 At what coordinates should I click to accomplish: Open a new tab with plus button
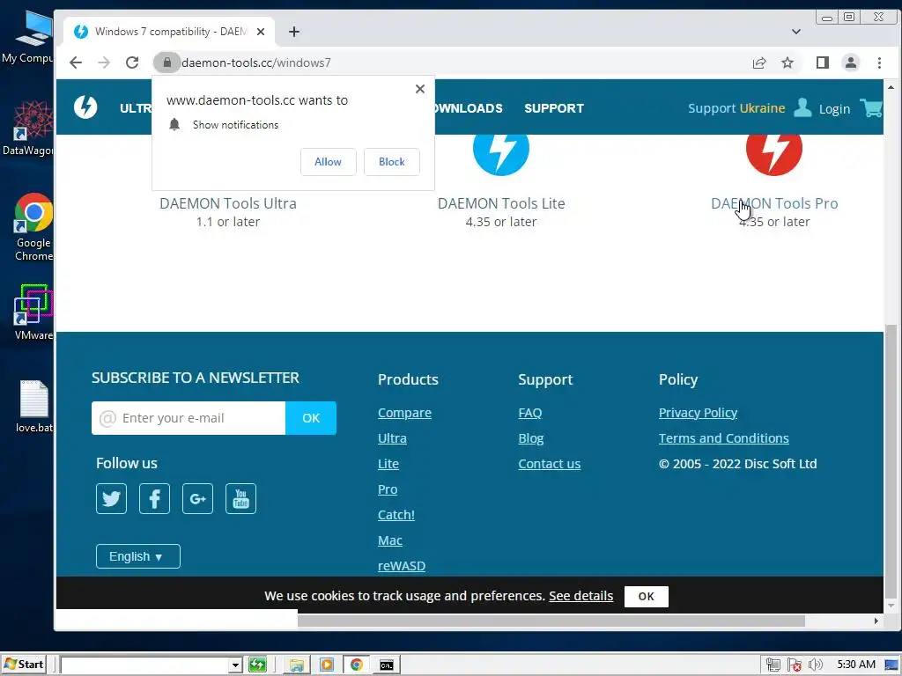click(x=294, y=32)
